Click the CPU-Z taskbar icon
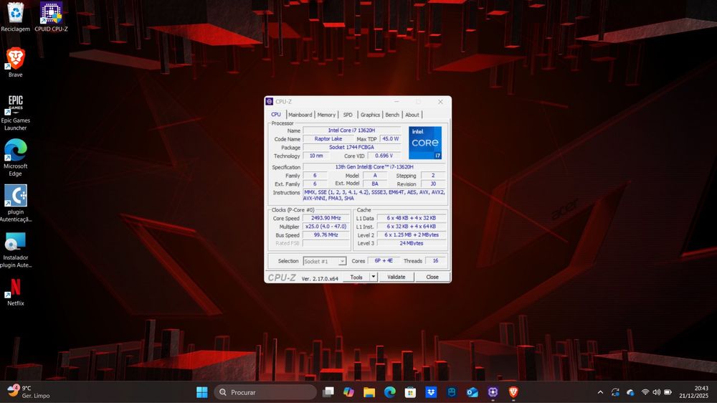Viewport: 717px width, 403px height. [493, 392]
